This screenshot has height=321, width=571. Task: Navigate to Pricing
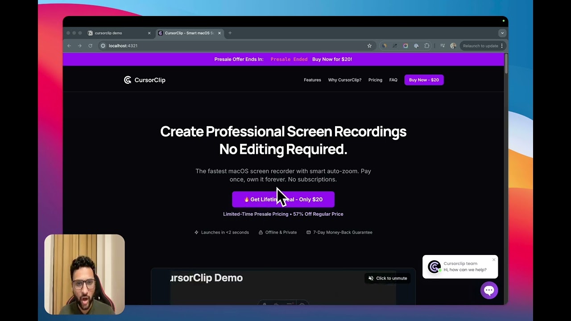click(375, 80)
